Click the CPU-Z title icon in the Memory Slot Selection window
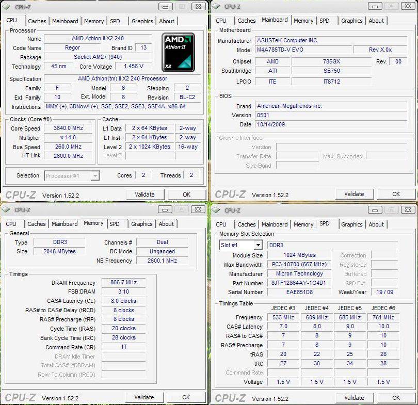418x405 pixels. 217,210
